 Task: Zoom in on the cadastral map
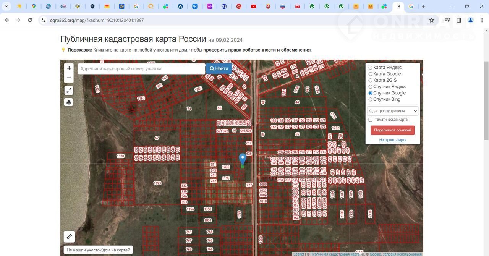69,68
